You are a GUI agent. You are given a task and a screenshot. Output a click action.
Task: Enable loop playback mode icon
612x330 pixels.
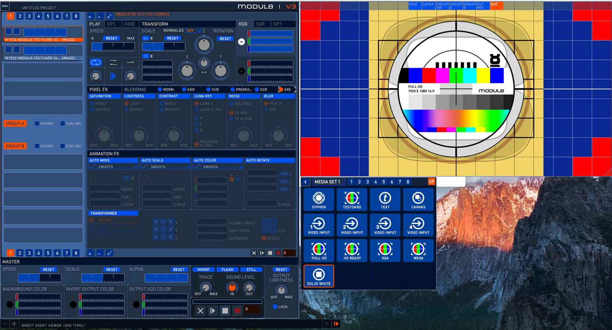[x=96, y=62]
